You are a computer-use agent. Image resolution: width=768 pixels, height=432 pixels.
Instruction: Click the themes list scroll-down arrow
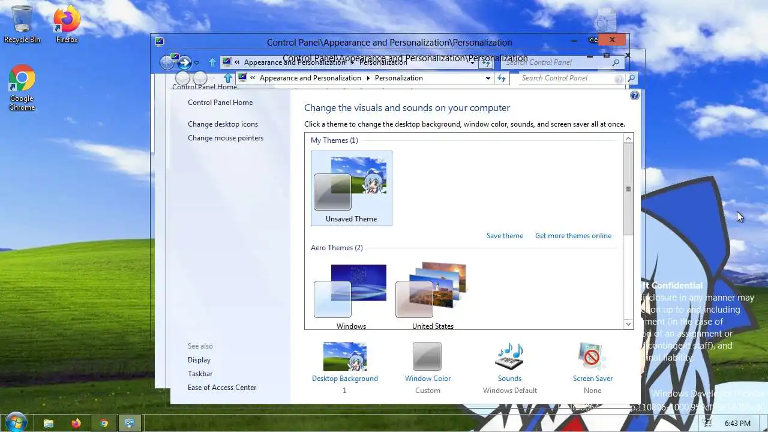tap(628, 324)
